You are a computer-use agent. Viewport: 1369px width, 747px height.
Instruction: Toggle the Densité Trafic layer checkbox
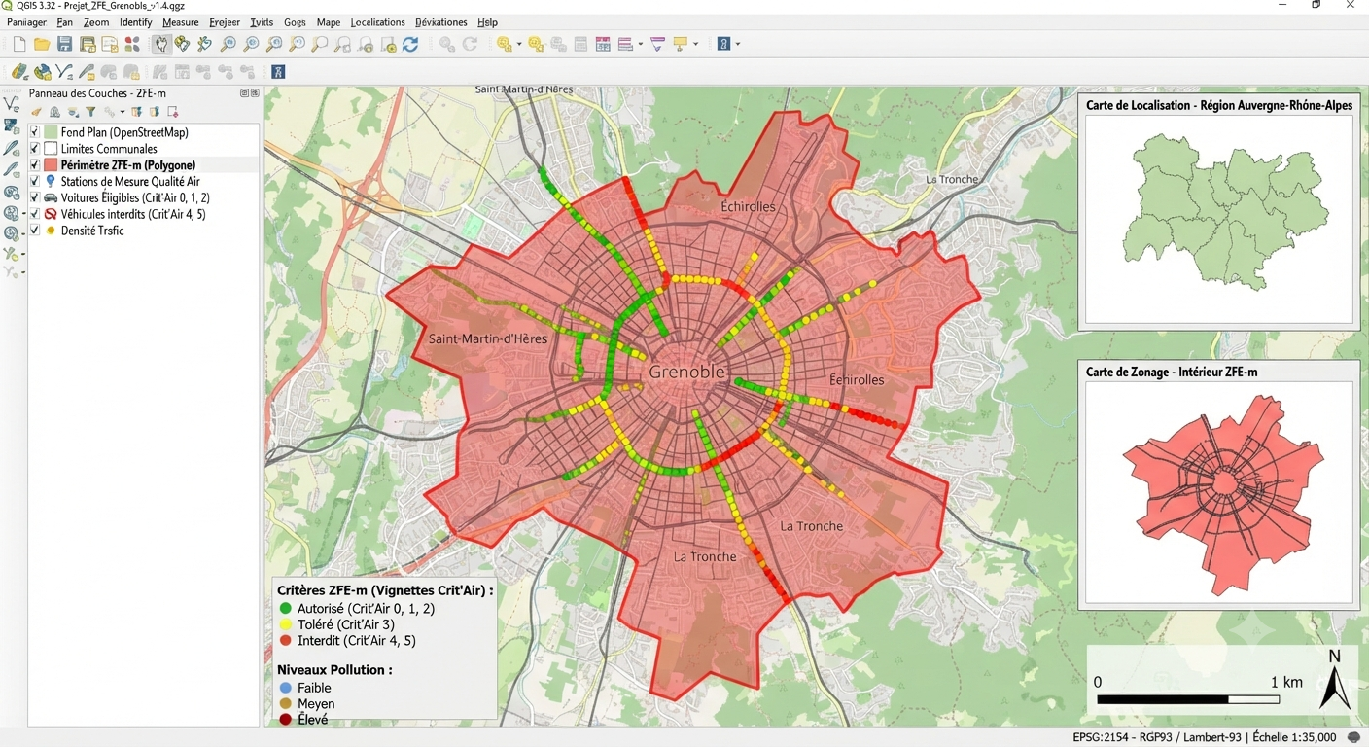[x=35, y=231]
